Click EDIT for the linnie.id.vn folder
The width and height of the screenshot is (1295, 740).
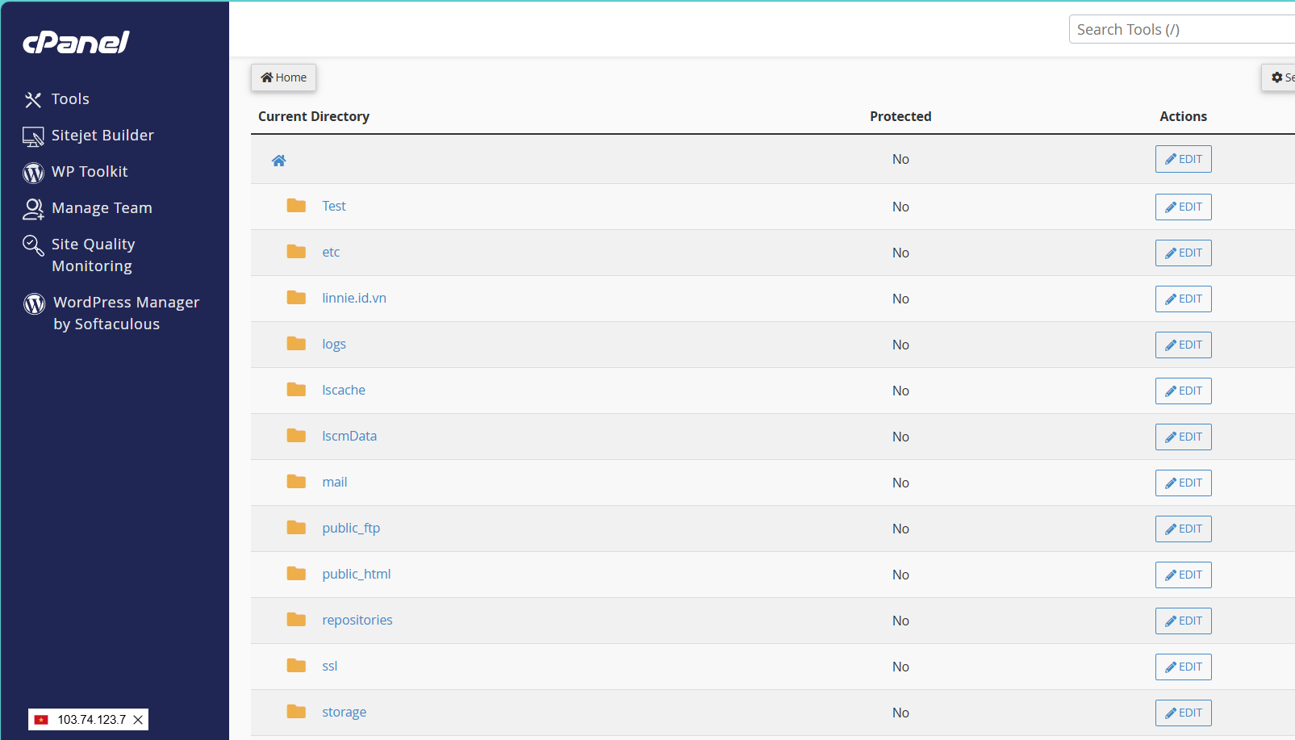pos(1183,299)
